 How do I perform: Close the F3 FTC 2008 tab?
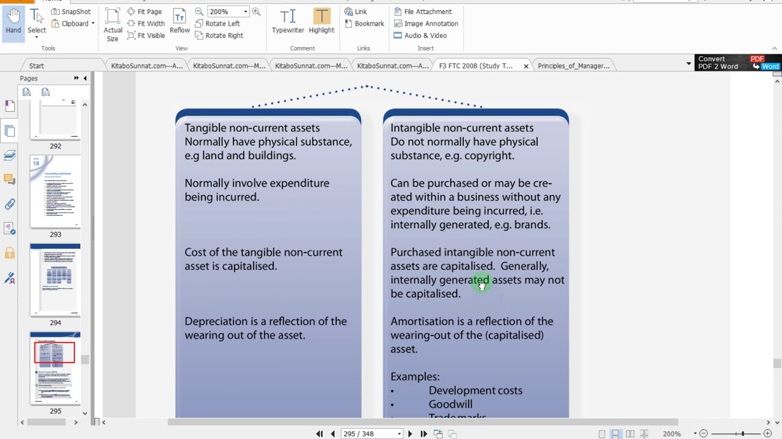point(526,66)
